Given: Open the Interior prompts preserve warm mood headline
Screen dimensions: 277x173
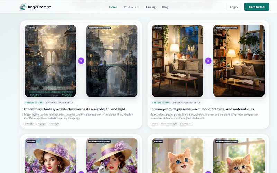Looking at the screenshot, I should [202, 109].
